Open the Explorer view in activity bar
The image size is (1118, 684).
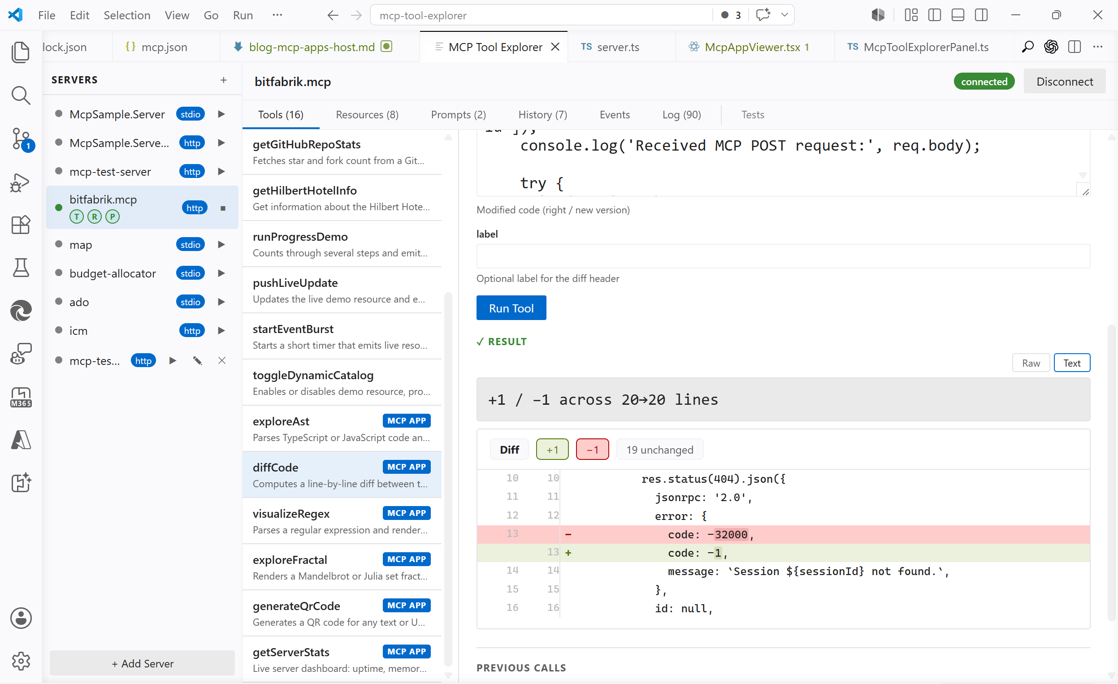21,52
